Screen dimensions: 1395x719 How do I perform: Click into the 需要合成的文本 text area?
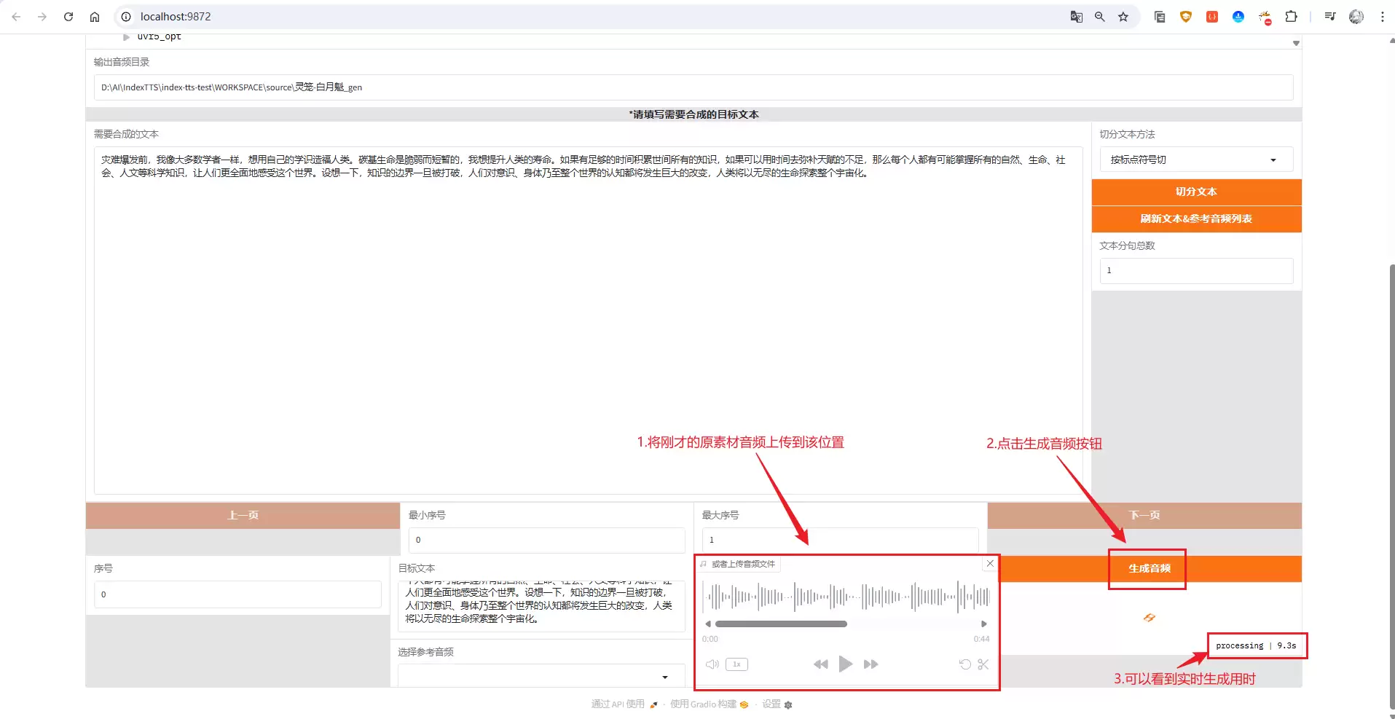(x=588, y=321)
